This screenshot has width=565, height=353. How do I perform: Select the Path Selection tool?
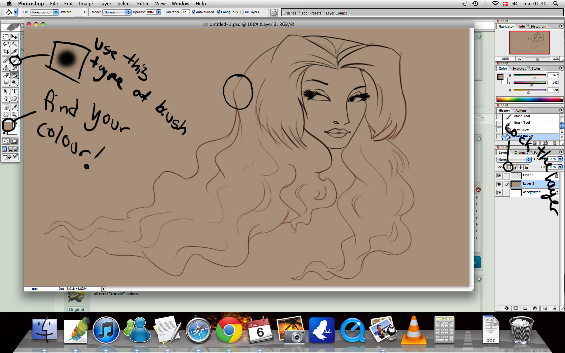click(x=6, y=91)
